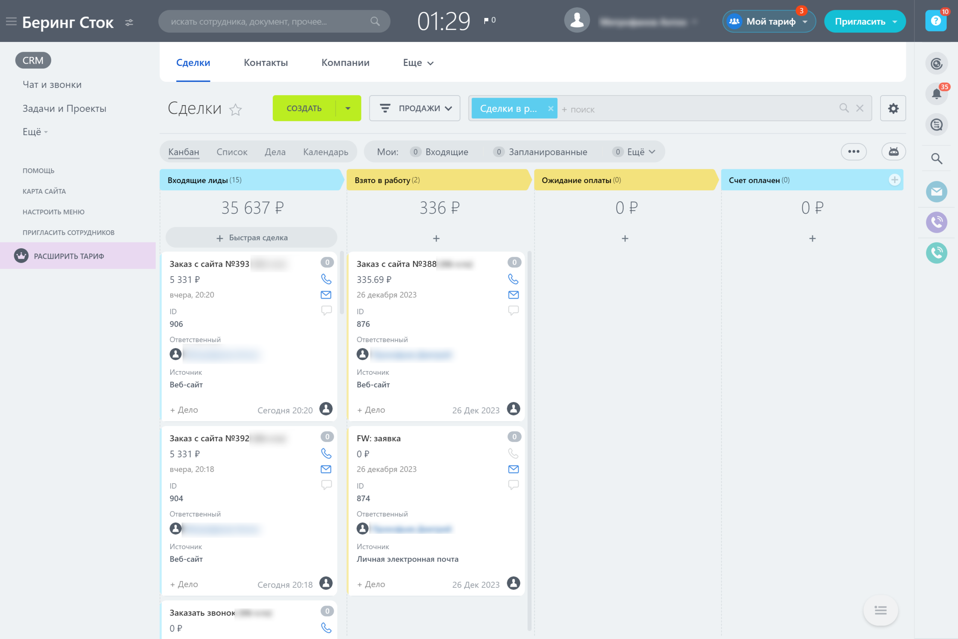958x639 pixels.
Task: Open the chat messages icon in right sidebar
Action: pos(936,125)
